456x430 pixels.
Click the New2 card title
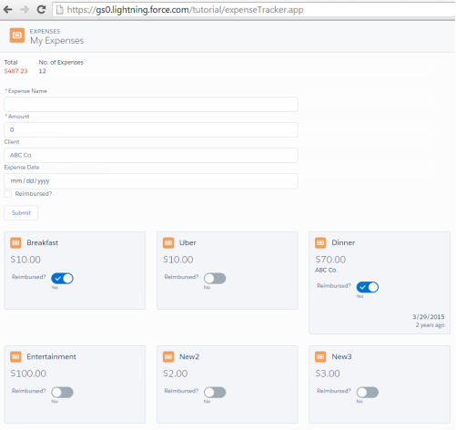click(189, 356)
